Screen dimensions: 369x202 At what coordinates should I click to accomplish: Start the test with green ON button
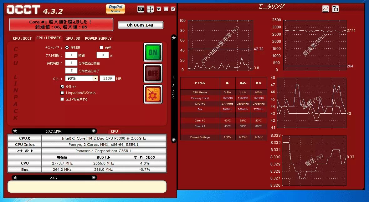[x=153, y=52]
